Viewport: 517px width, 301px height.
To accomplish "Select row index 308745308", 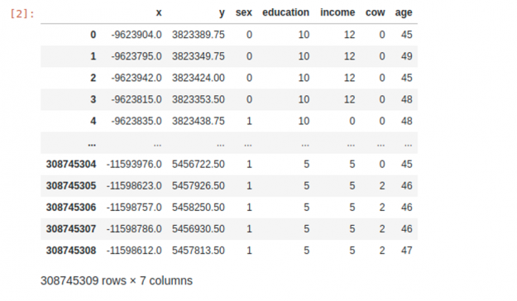I will pyautogui.click(x=71, y=251).
